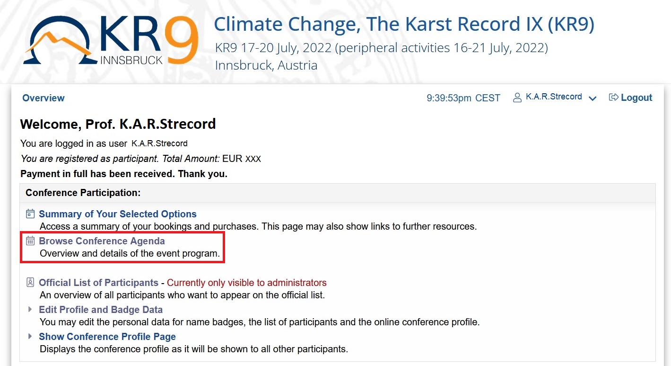Open the K.A.R.Strecord account menu
This screenshot has width=671, height=366.
pyautogui.click(x=553, y=97)
